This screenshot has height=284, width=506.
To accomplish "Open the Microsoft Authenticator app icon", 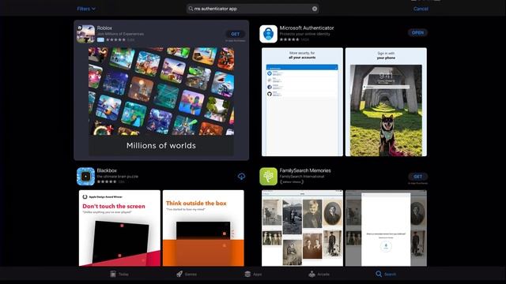I will click(x=268, y=34).
